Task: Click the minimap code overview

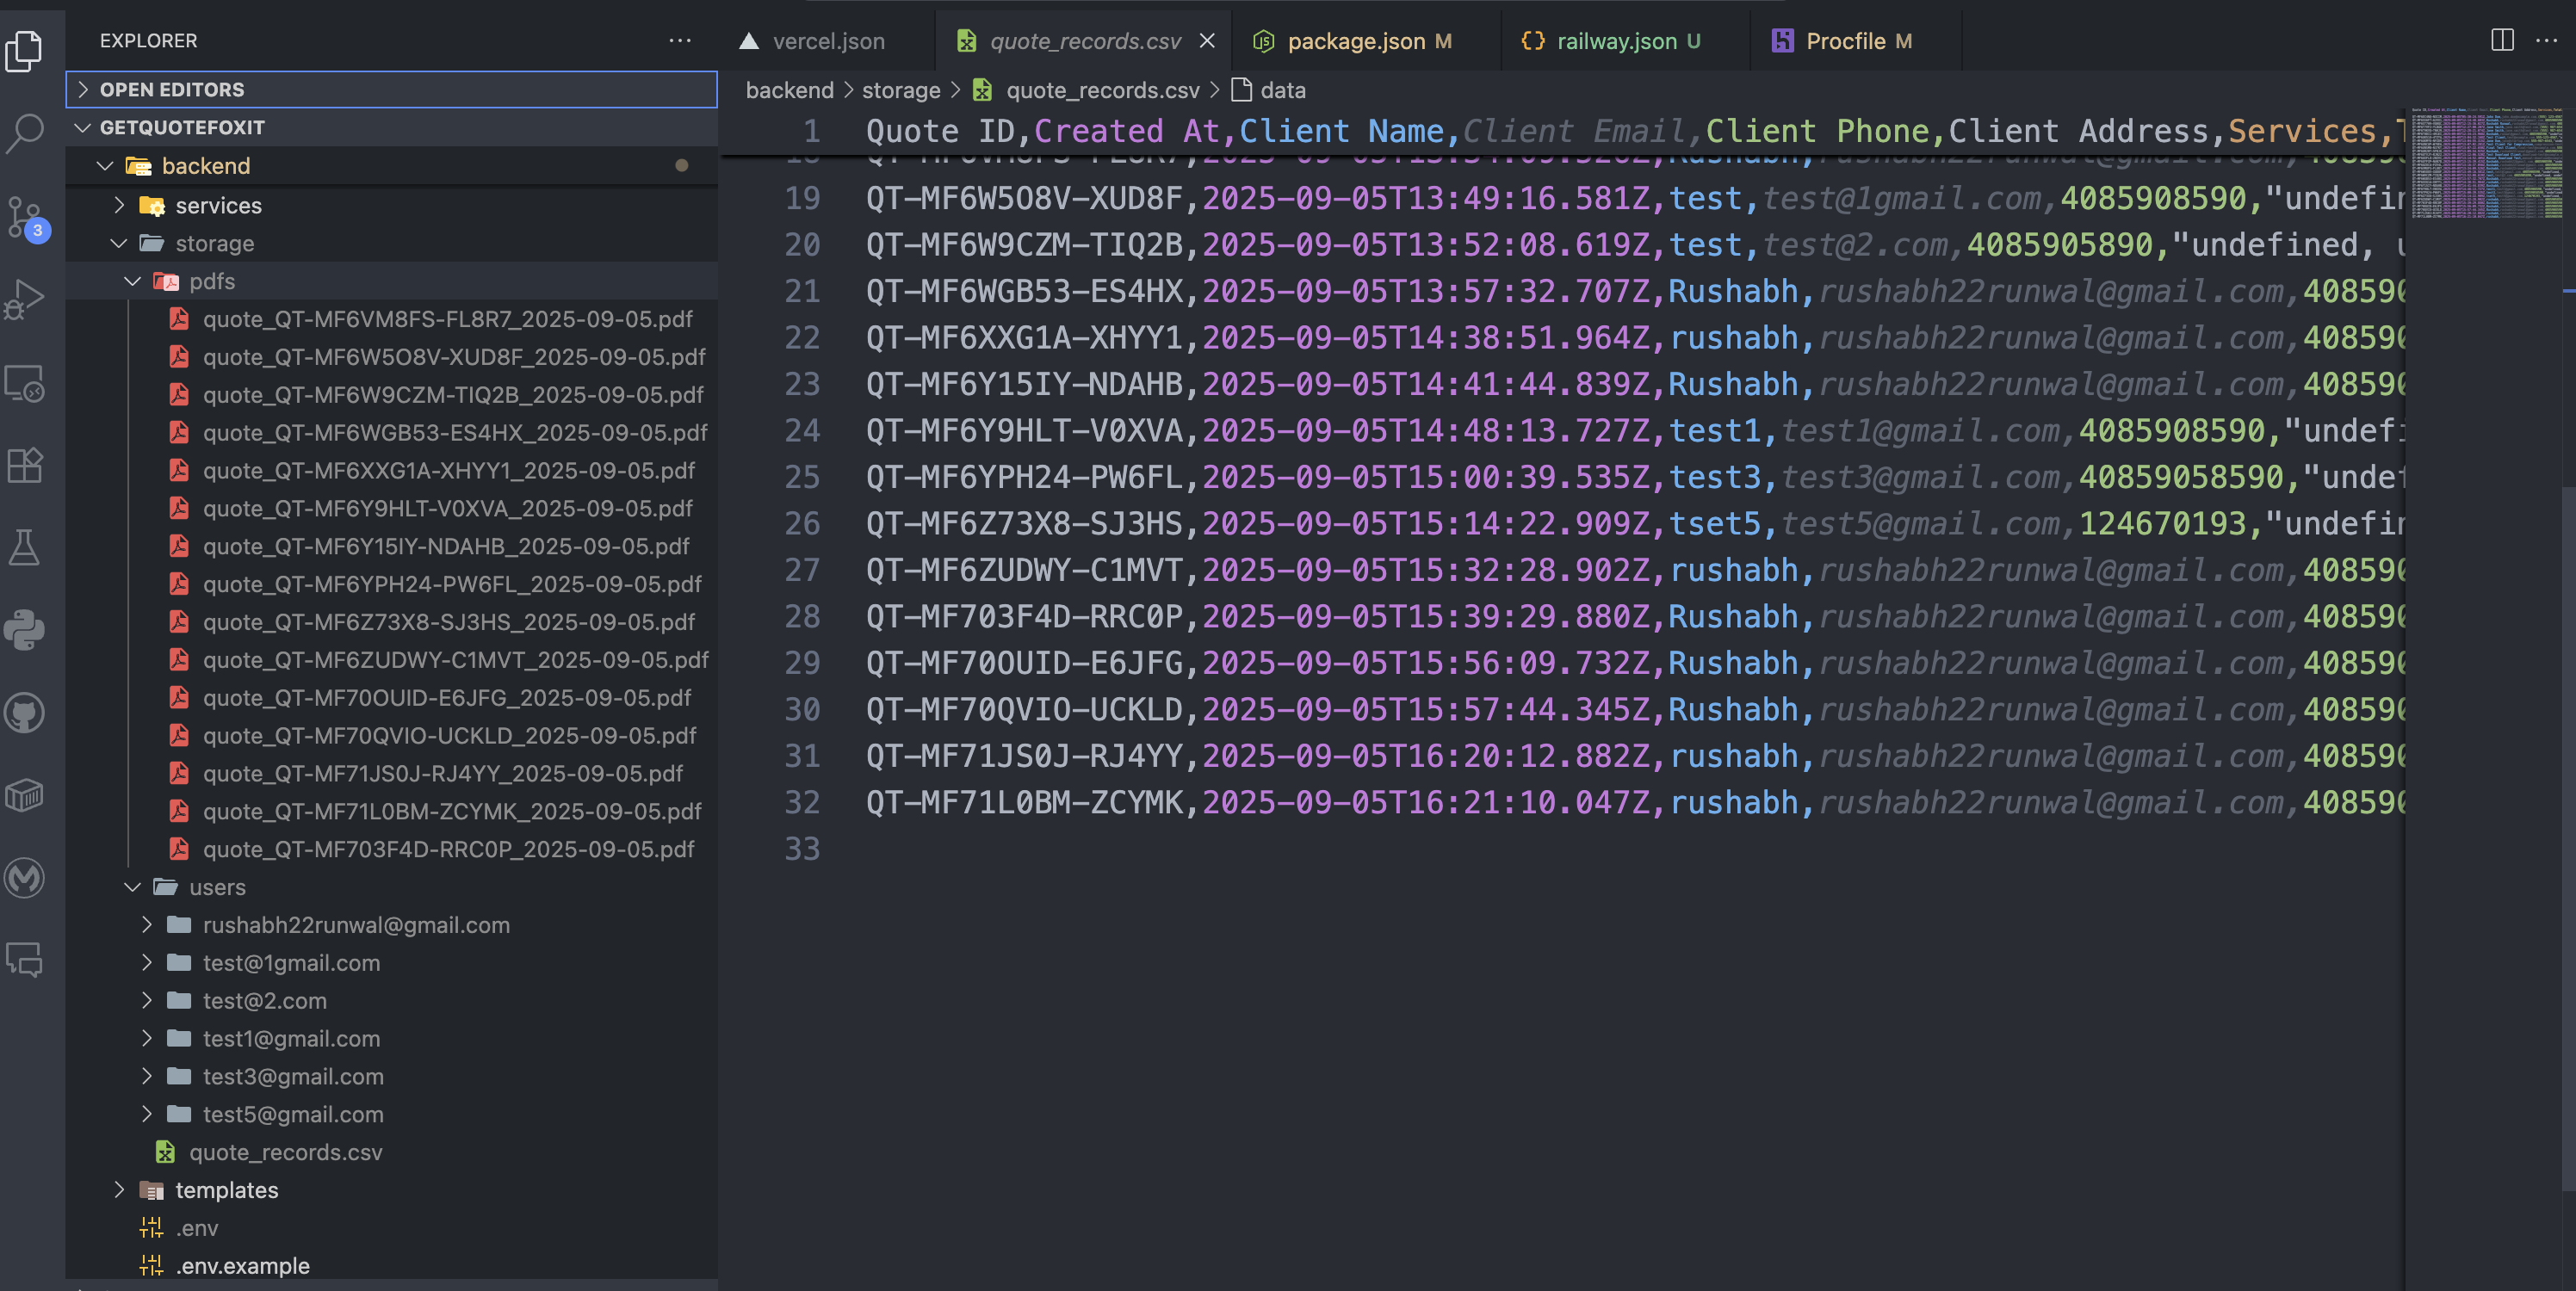Action: click(2486, 165)
